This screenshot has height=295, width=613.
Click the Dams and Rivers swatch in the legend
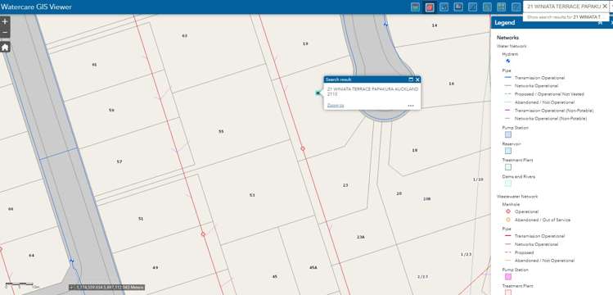click(x=508, y=183)
